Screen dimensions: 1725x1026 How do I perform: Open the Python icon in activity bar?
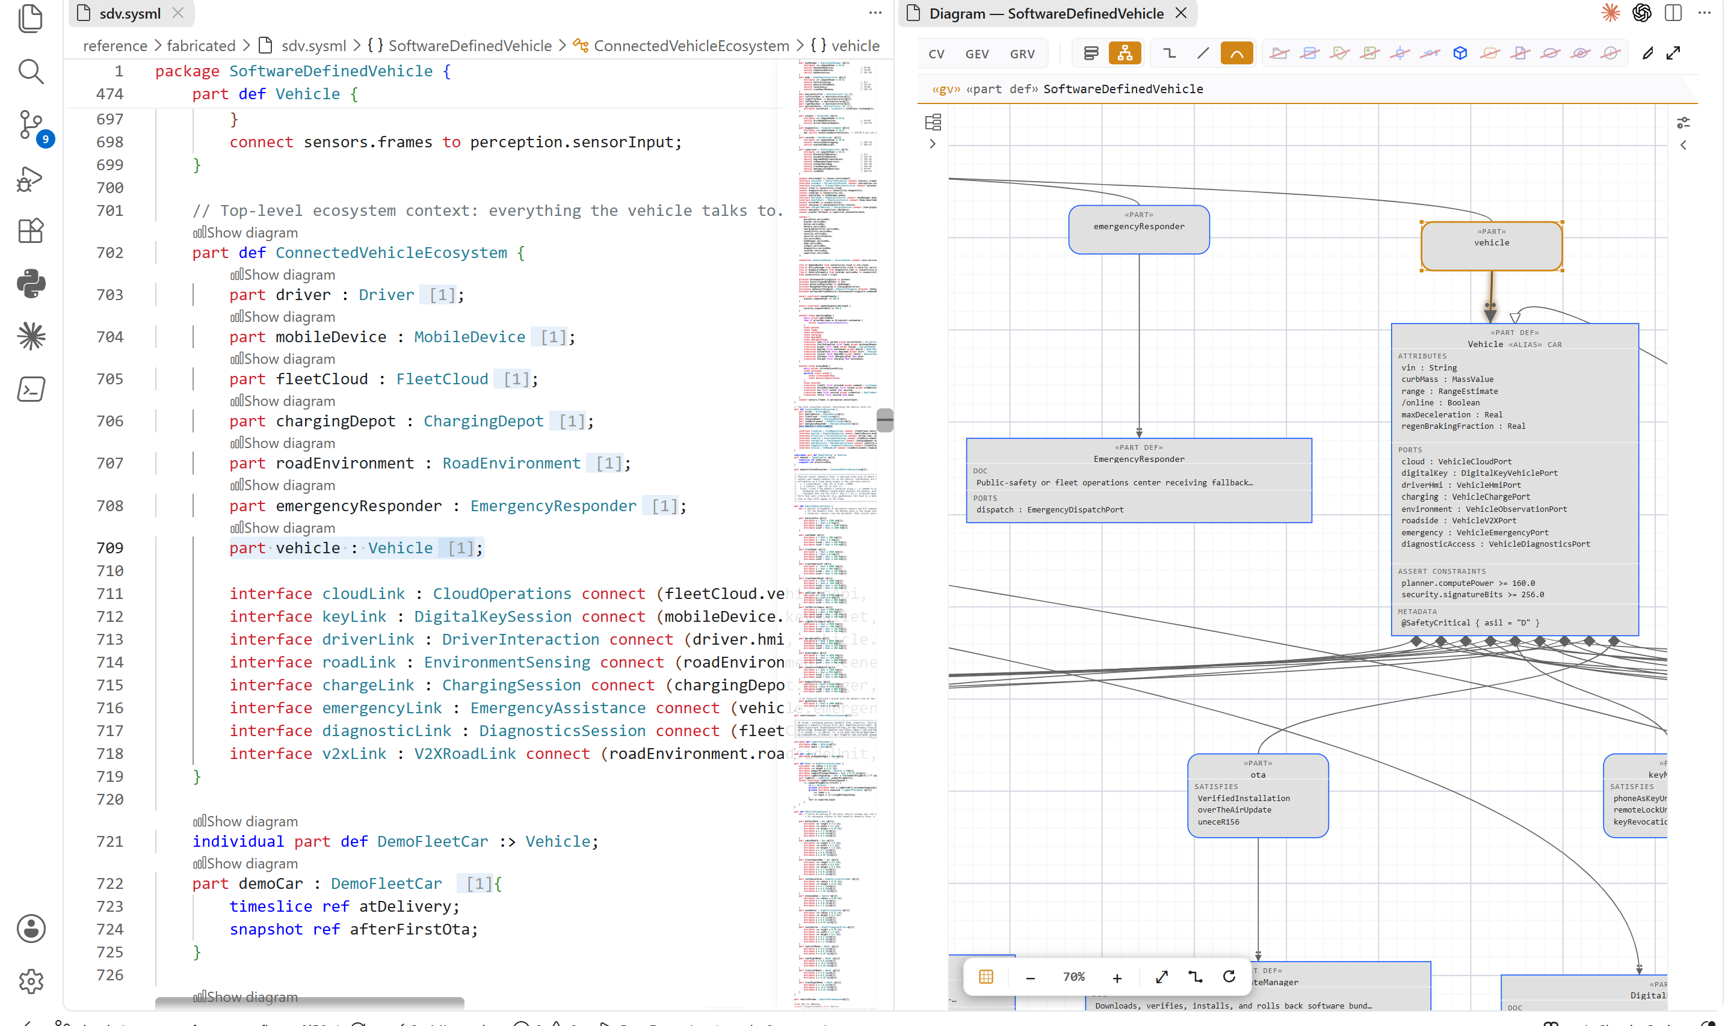pyautogui.click(x=31, y=283)
